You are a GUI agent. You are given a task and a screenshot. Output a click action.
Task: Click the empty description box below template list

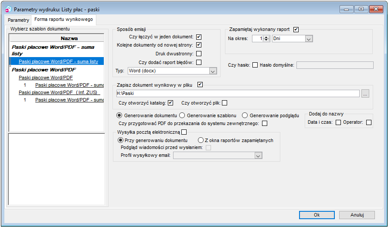coord(57,169)
